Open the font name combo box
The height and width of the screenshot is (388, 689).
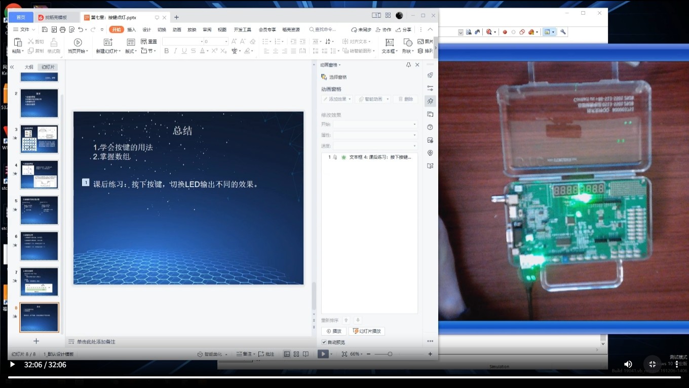182,41
